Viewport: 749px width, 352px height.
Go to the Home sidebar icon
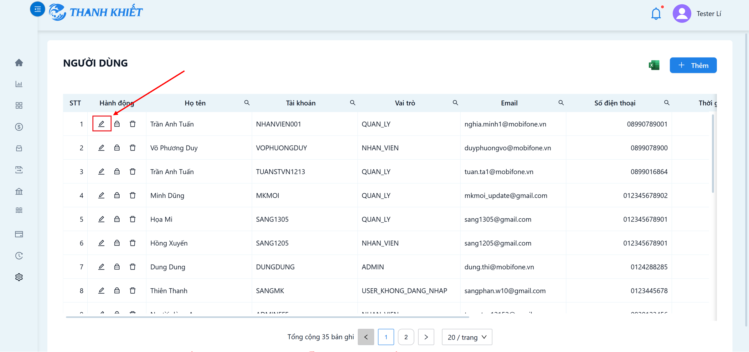point(19,62)
